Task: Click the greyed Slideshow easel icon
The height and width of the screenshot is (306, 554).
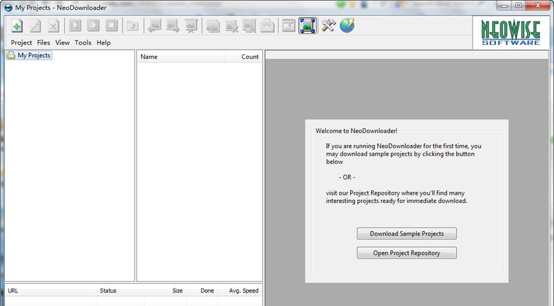Action: 191,26
